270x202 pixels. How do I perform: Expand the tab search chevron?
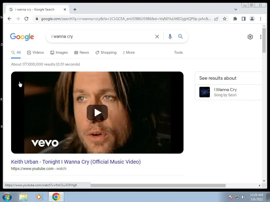[236, 9]
